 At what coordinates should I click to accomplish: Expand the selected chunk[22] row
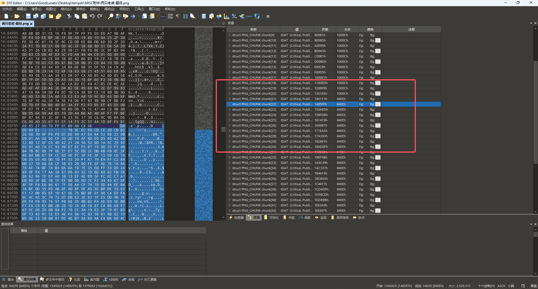(x=229, y=104)
